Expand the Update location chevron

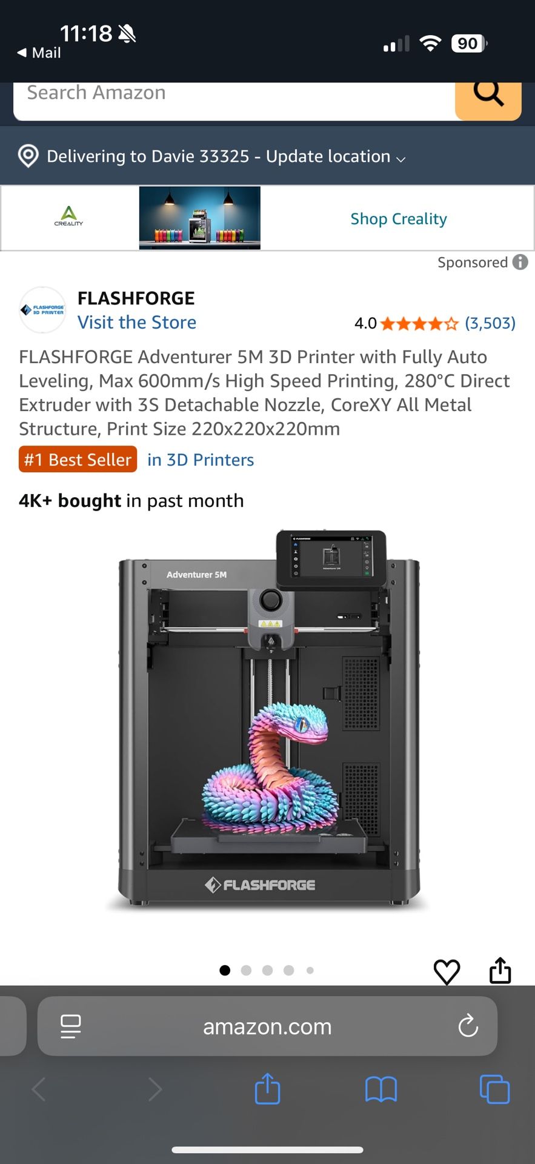tap(400, 159)
